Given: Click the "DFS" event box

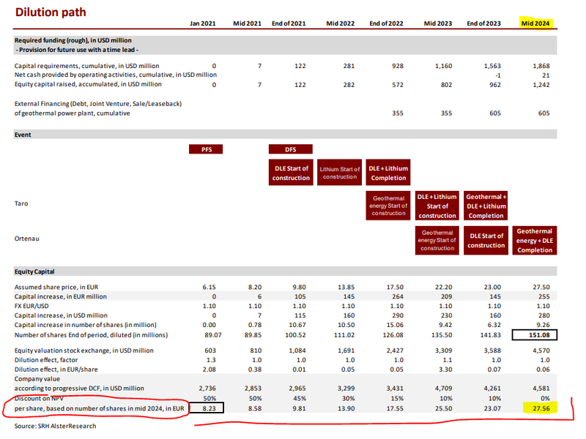Looking at the screenshot, I should click(x=290, y=149).
